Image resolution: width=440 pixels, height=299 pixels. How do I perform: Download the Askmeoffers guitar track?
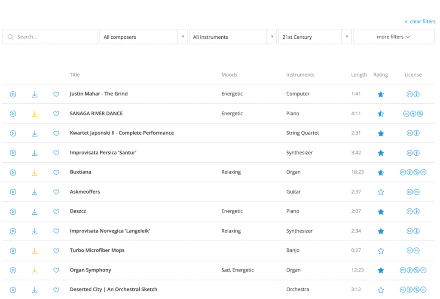[35, 192]
